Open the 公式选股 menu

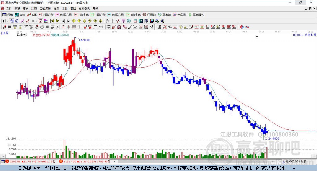point(45,8)
